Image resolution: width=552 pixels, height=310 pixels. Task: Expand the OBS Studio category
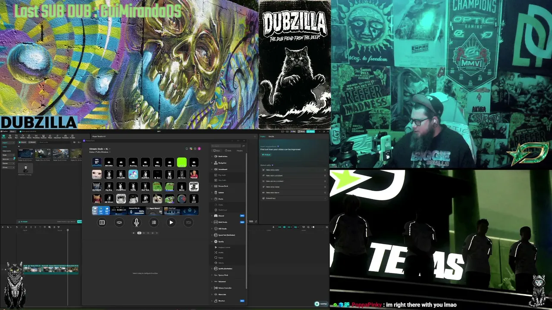coord(229,229)
